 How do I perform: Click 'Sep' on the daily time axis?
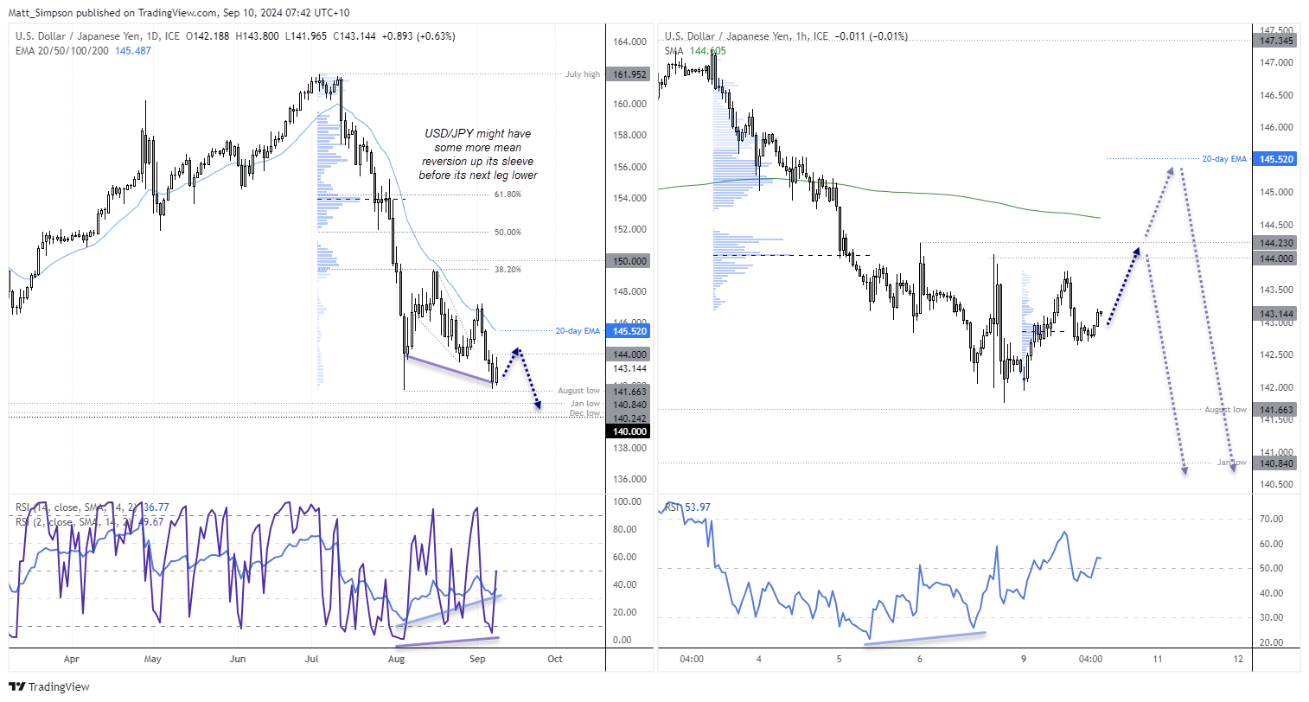pos(477,659)
